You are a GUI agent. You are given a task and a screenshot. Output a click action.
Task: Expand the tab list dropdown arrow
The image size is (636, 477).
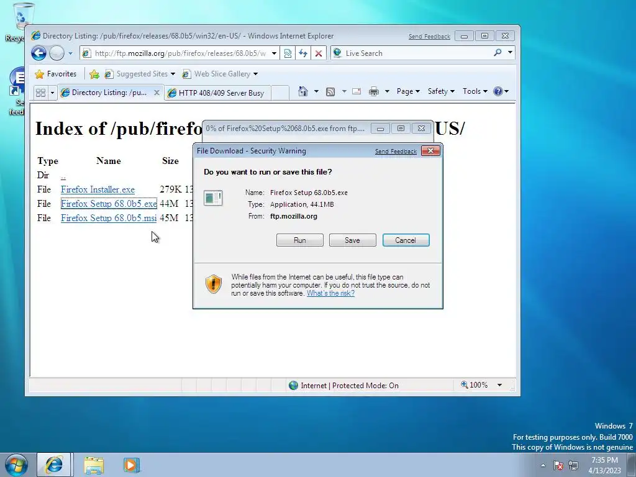[52, 93]
